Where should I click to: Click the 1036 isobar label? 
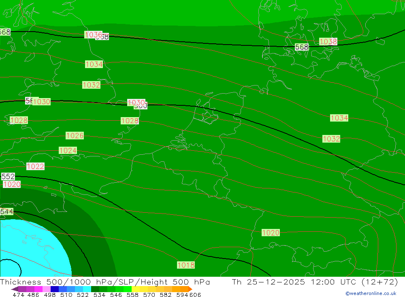pyautogui.click(x=94, y=34)
